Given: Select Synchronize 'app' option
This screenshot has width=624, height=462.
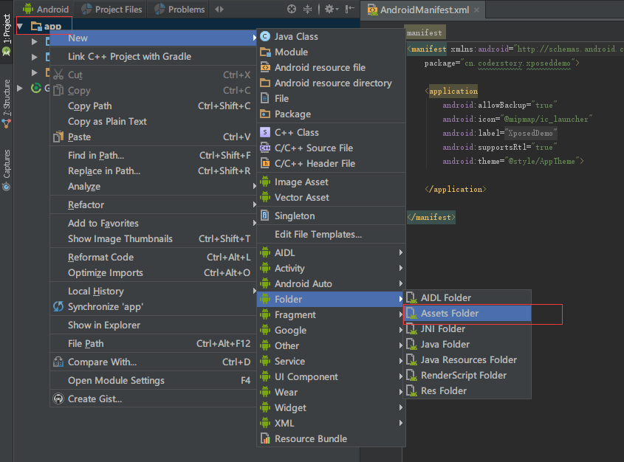Looking at the screenshot, I should coord(106,307).
